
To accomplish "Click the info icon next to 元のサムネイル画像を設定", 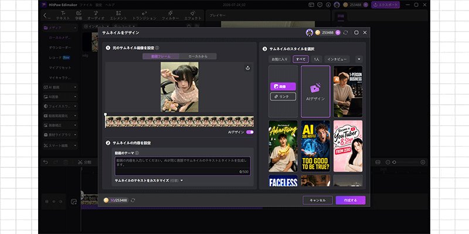I will click(157, 48).
